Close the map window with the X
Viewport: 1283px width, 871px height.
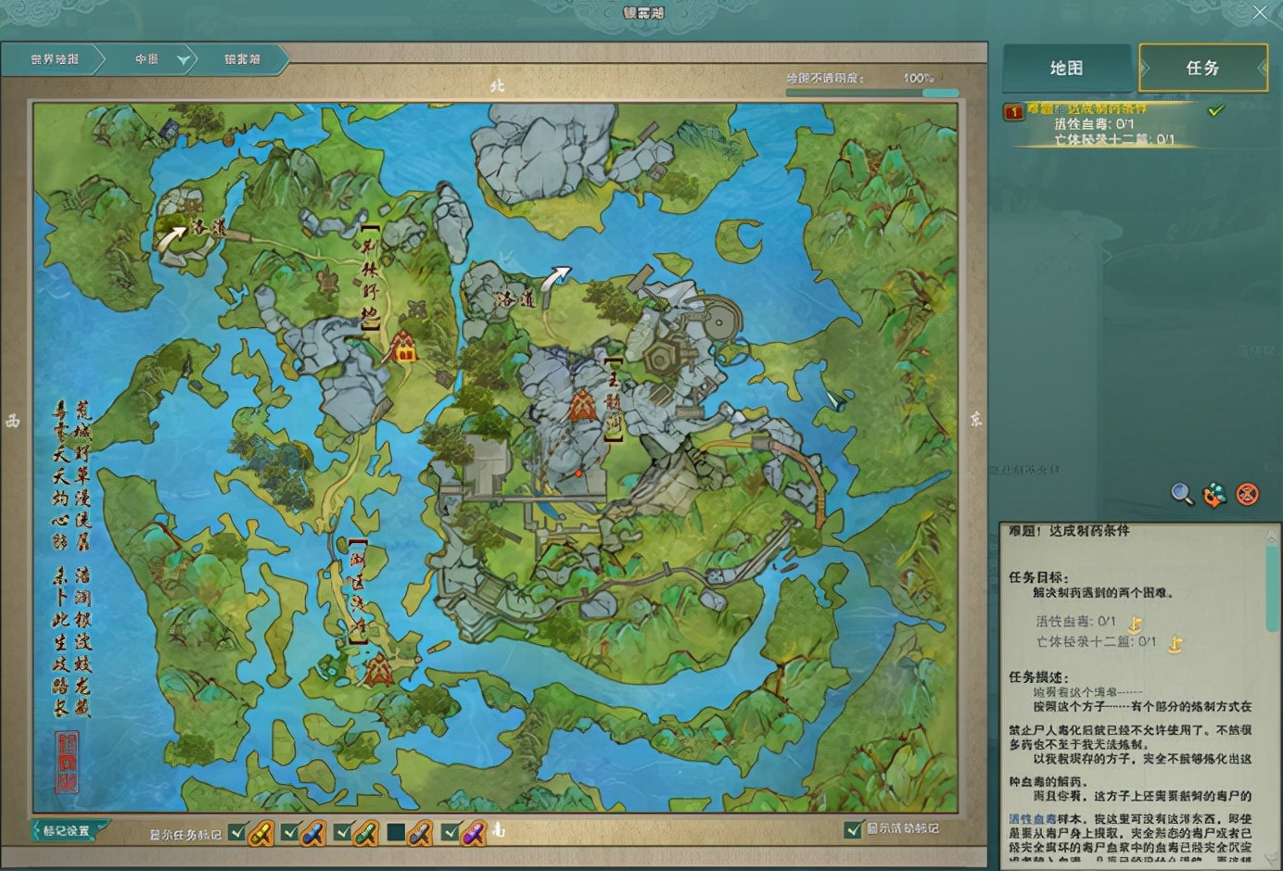click(x=1261, y=12)
